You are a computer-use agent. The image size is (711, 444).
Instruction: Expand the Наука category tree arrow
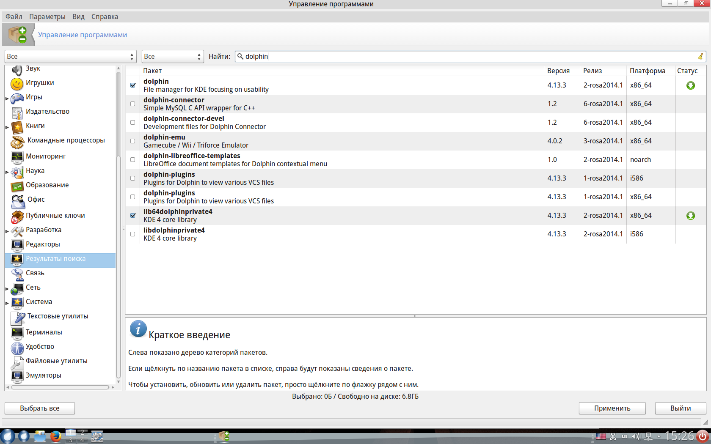pyautogui.click(x=7, y=172)
